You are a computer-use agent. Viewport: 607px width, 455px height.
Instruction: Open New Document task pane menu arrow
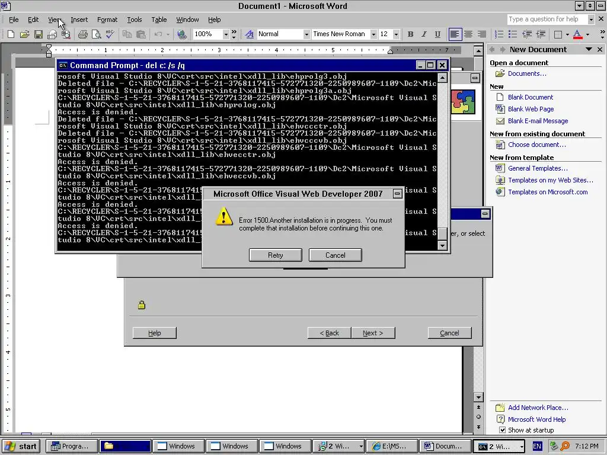(589, 50)
